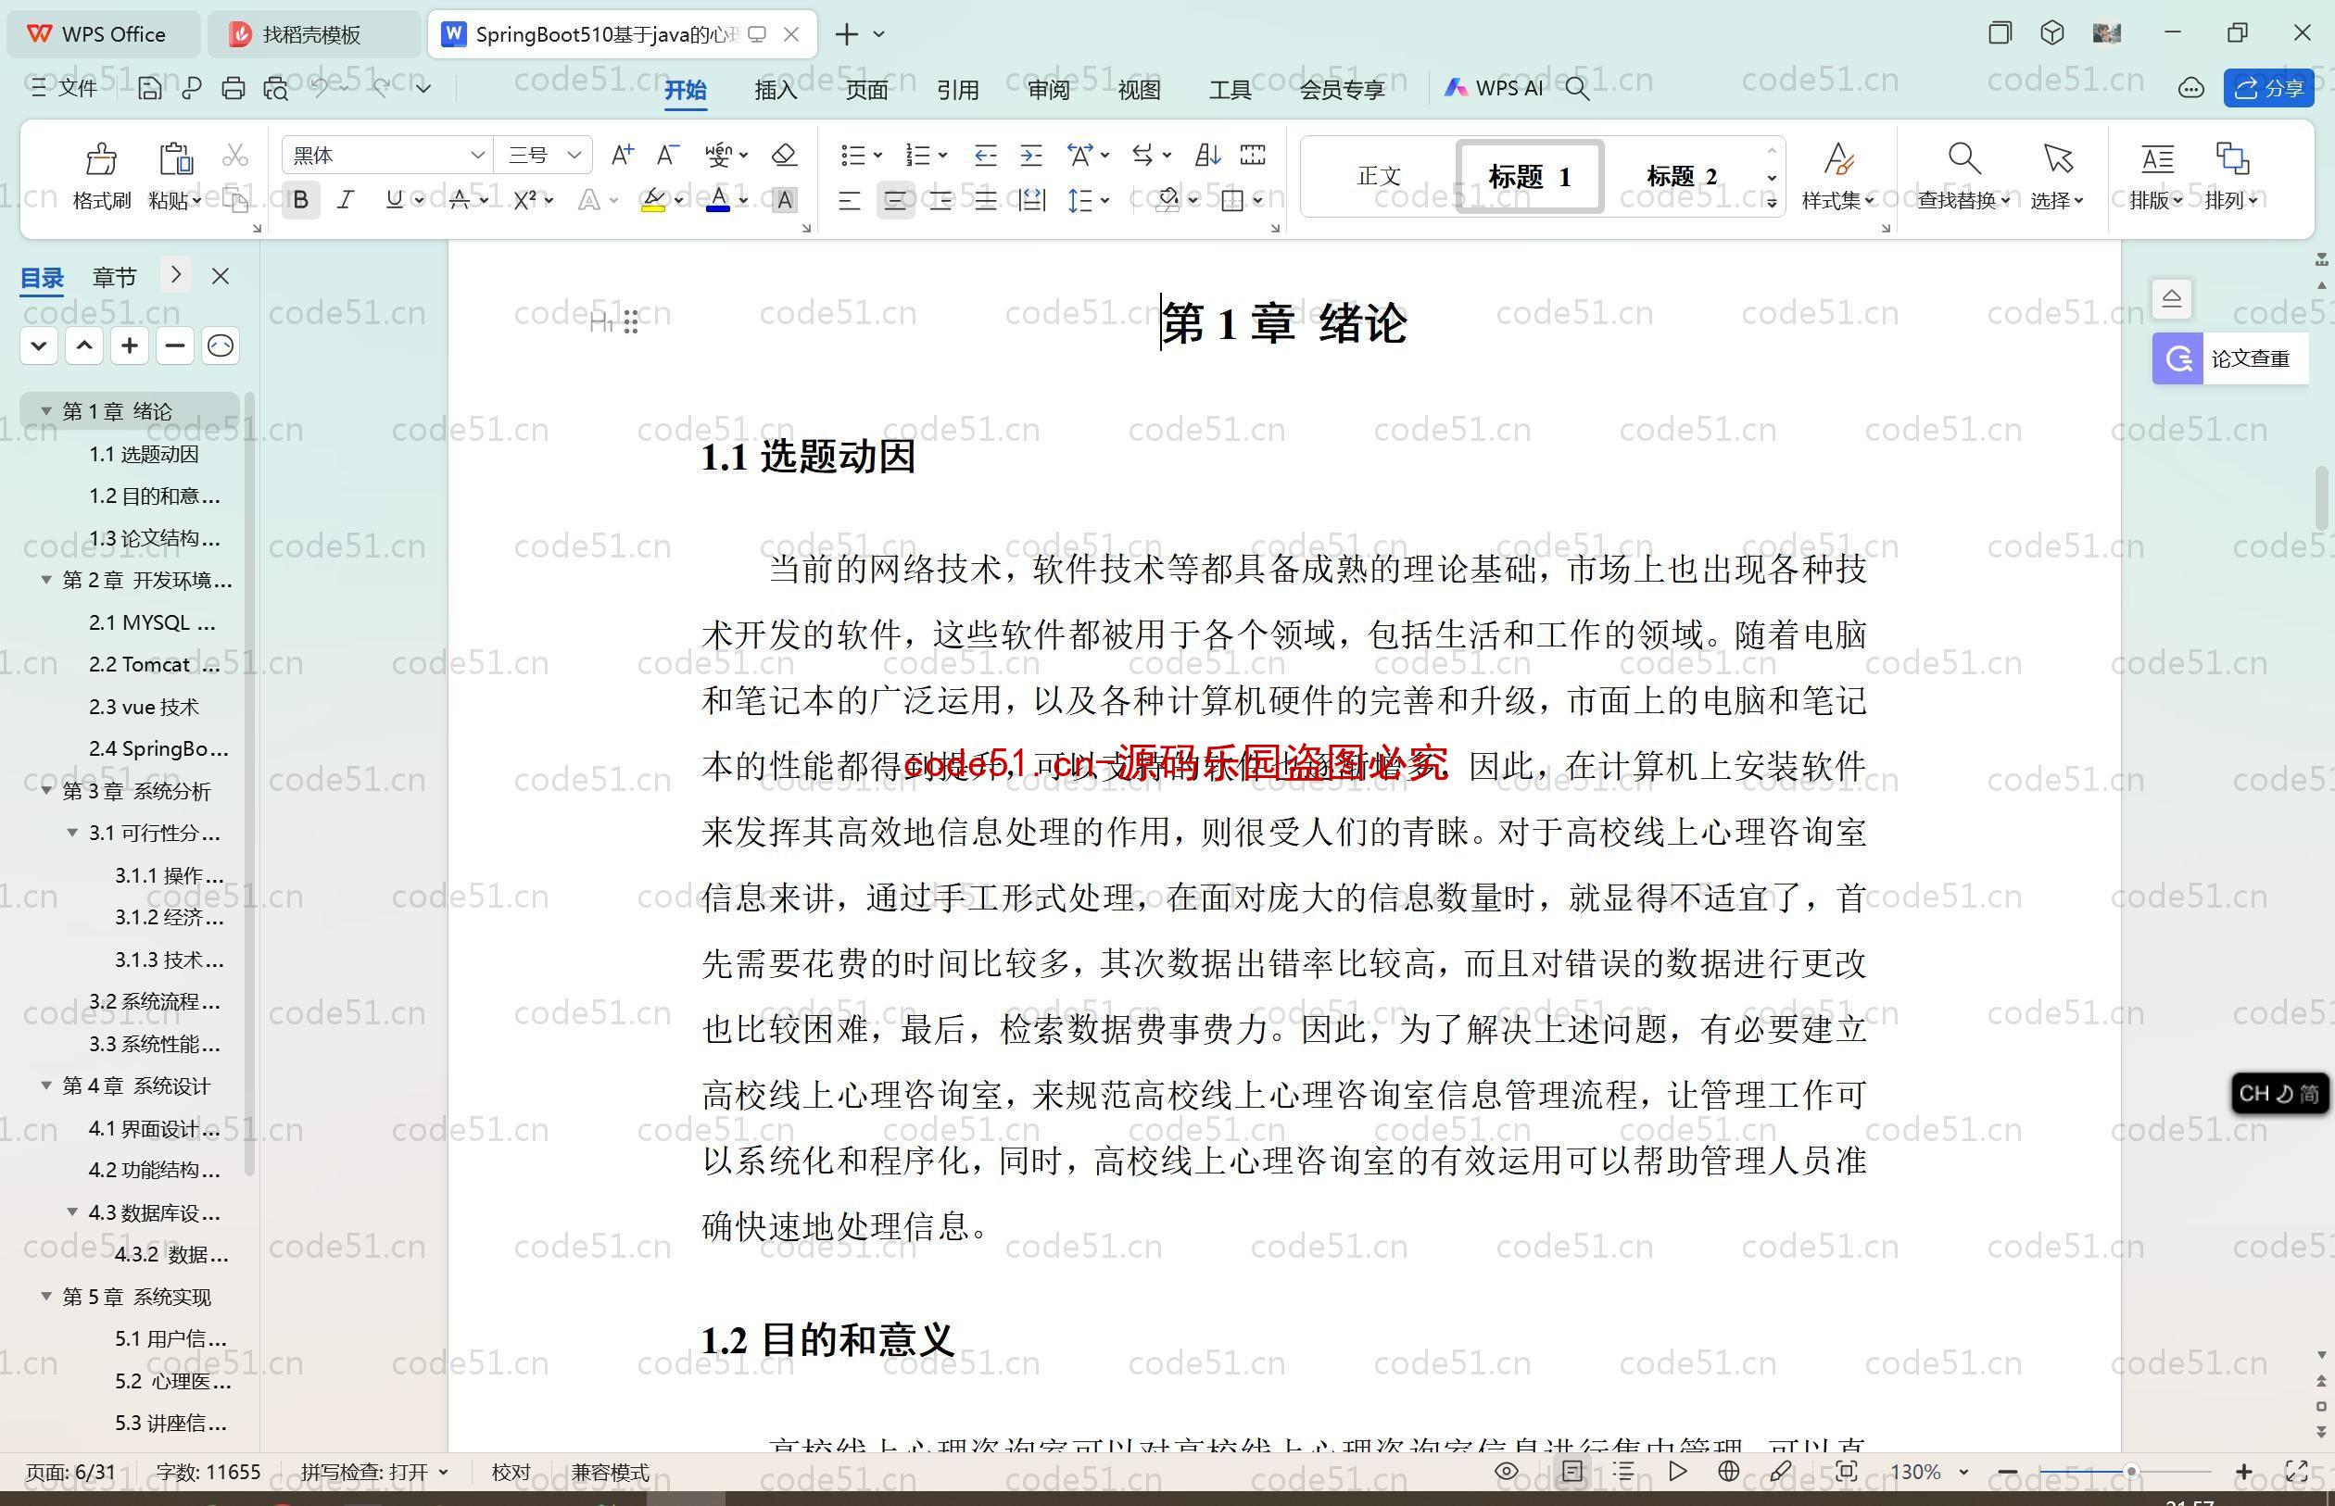Select Center paragraph alignment
Screen dimensions: 2335x1506
pos(895,200)
